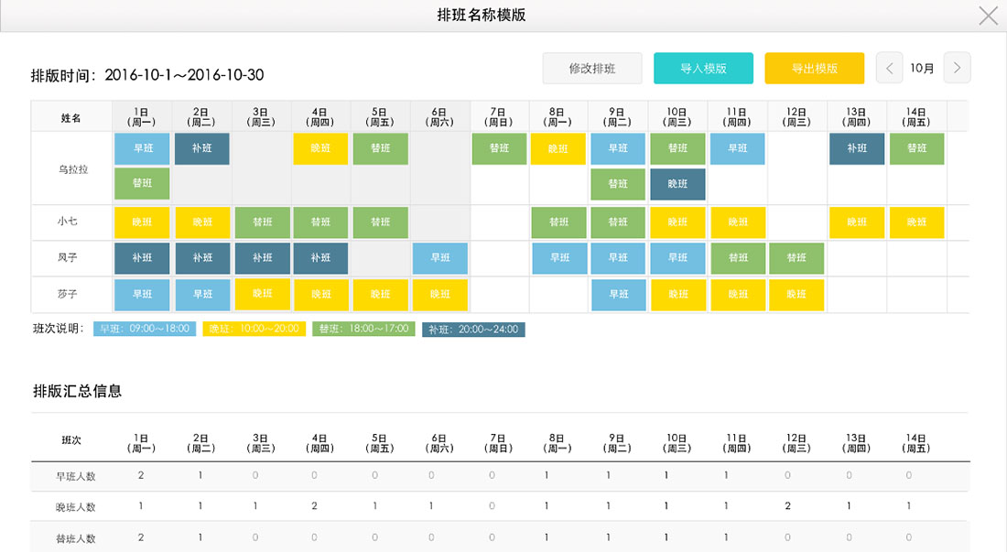Viewport: 1007px width, 552px height.
Task: Select 凤子's 早班 shift on 6日
Action: [439, 258]
